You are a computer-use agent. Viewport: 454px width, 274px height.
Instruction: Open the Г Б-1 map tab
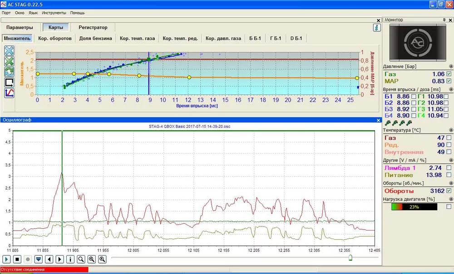[x=276, y=38]
